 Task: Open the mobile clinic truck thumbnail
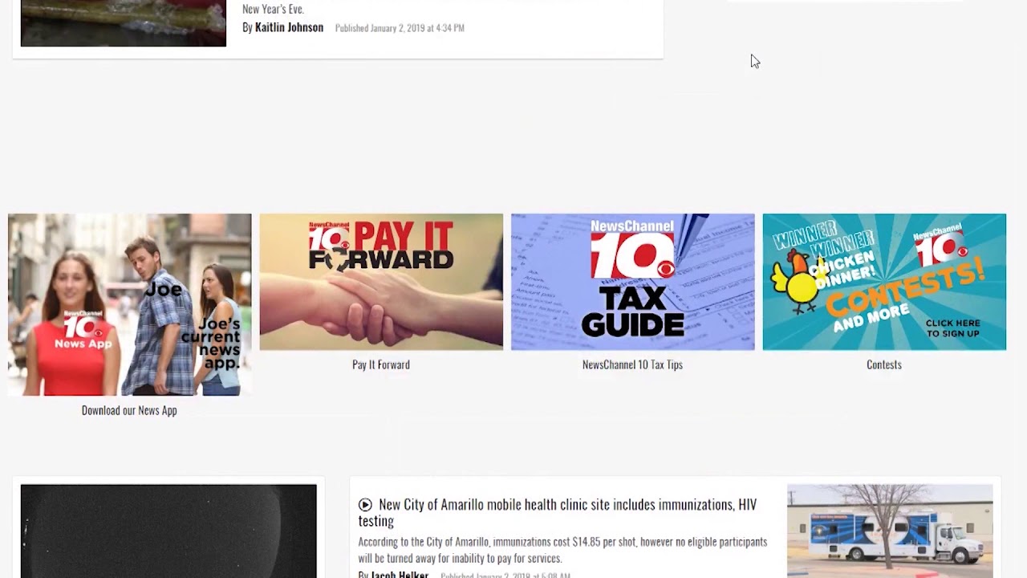coord(890,531)
